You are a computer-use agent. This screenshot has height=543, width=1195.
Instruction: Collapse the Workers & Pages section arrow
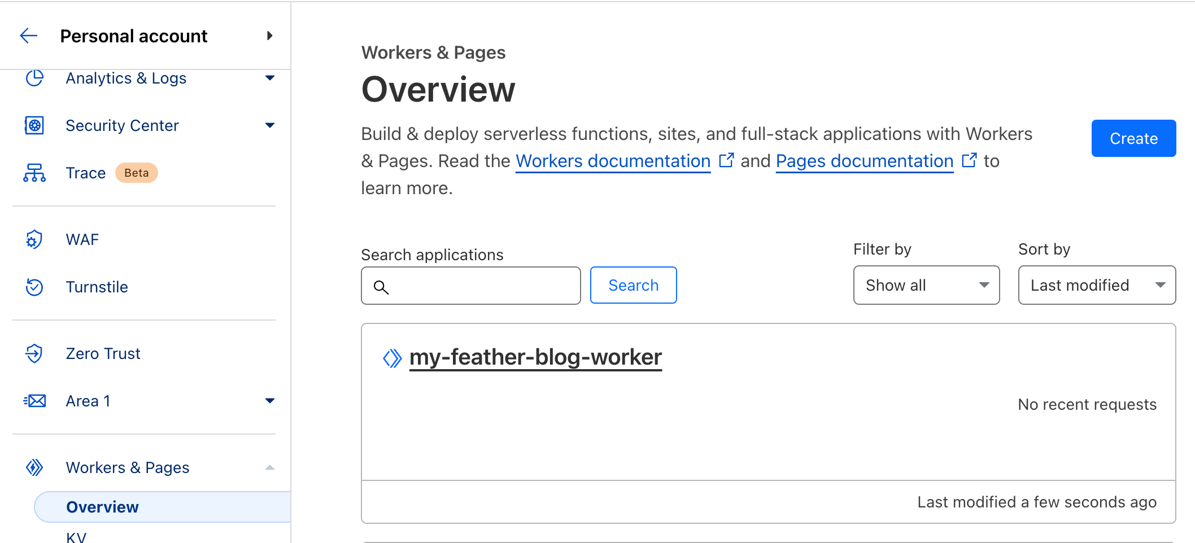(x=270, y=467)
